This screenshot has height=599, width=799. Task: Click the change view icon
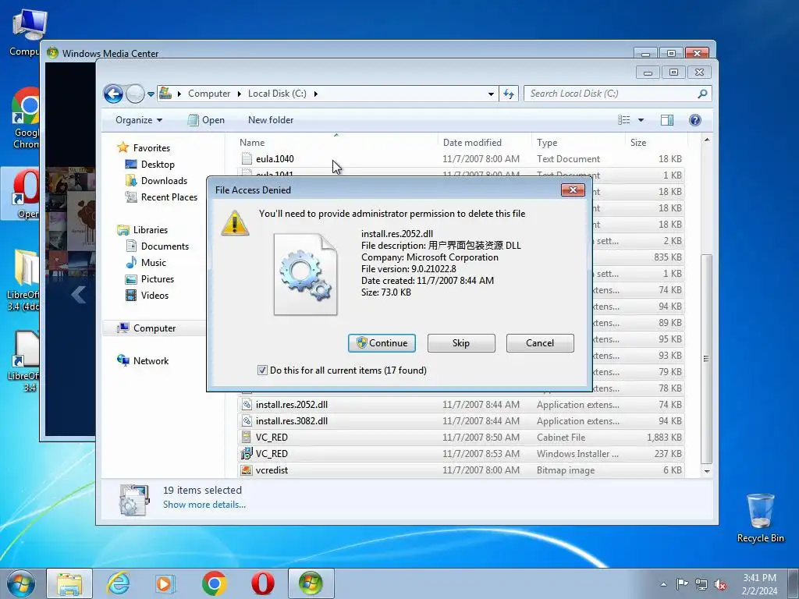pyautogui.click(x=624, y=119)
